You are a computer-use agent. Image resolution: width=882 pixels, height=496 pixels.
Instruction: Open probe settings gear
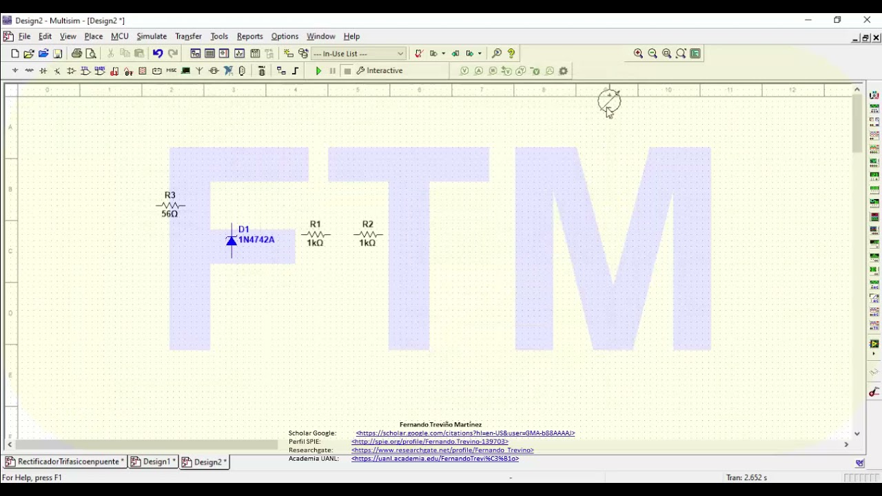563,71
